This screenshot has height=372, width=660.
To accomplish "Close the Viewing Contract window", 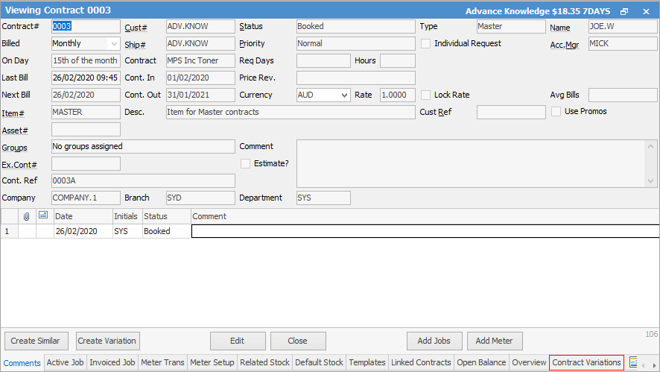I will [646, 10].
